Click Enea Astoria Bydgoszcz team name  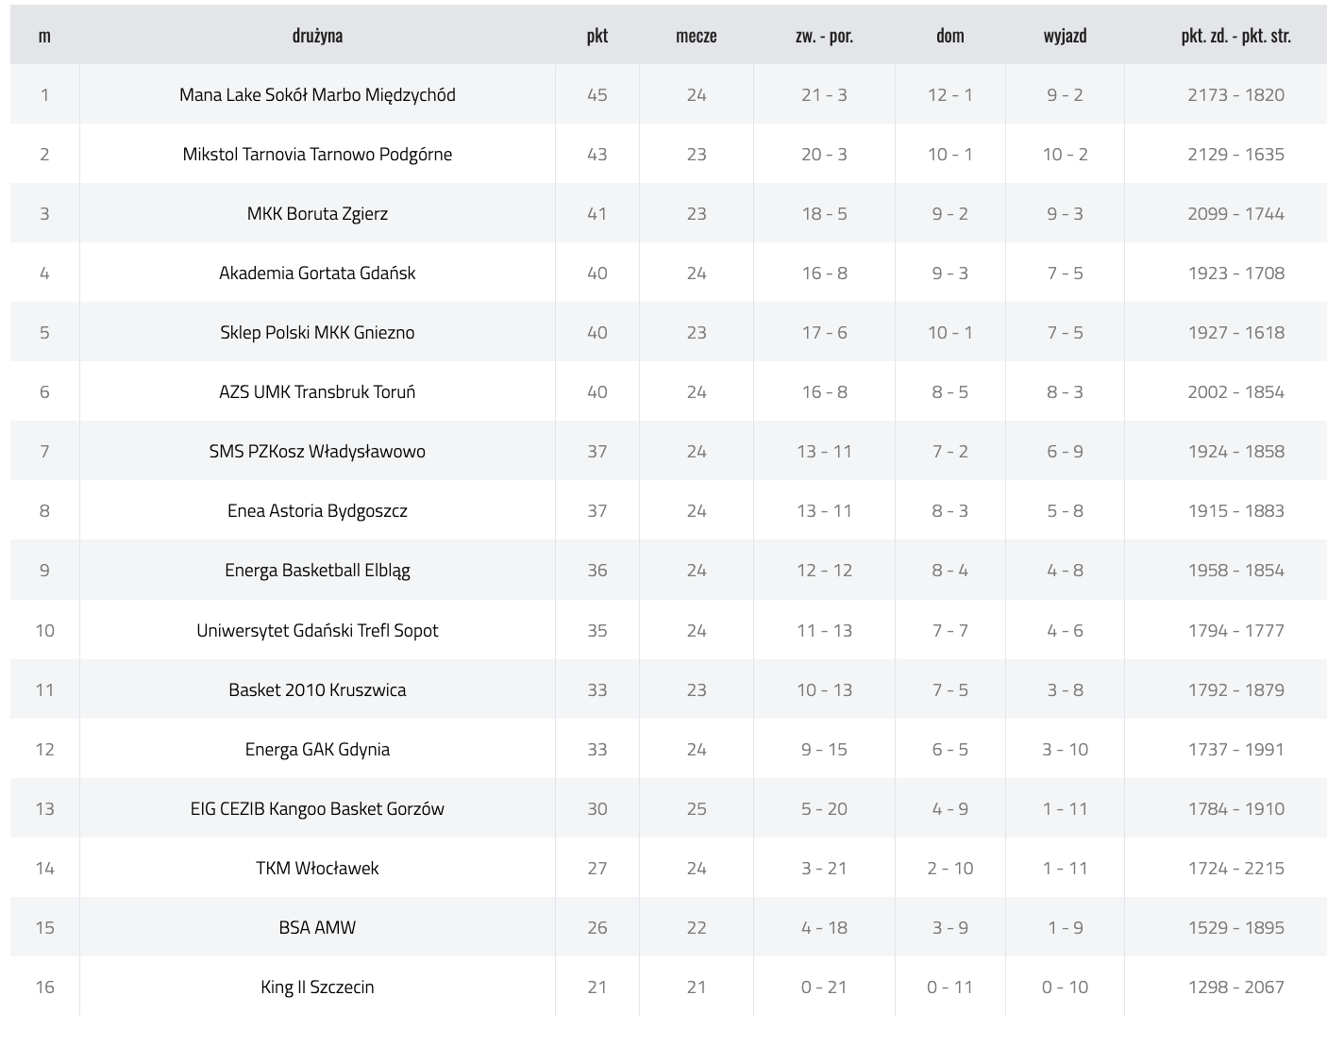pos(317,510)
